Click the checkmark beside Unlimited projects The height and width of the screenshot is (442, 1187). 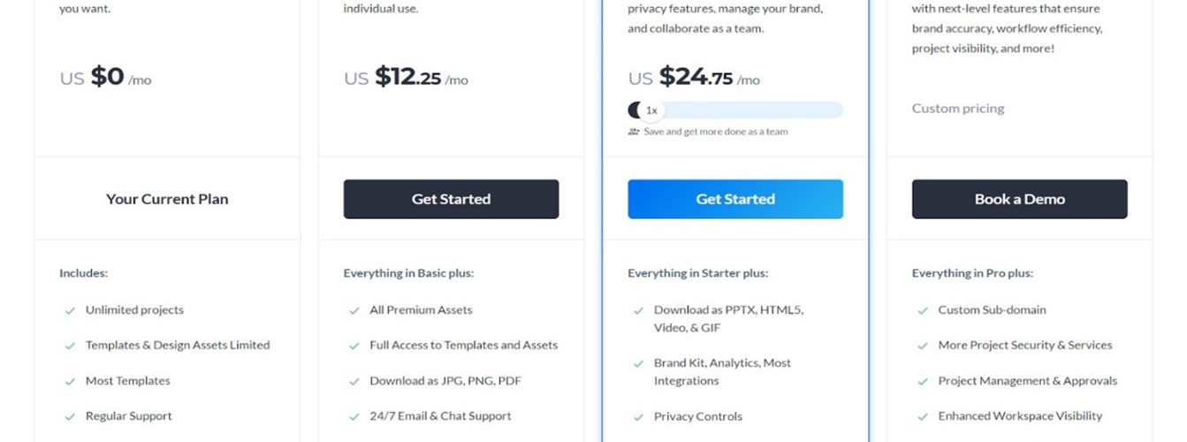coord(69,310)
